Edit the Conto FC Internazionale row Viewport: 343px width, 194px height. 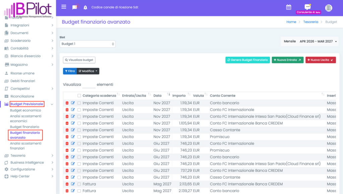73,110
